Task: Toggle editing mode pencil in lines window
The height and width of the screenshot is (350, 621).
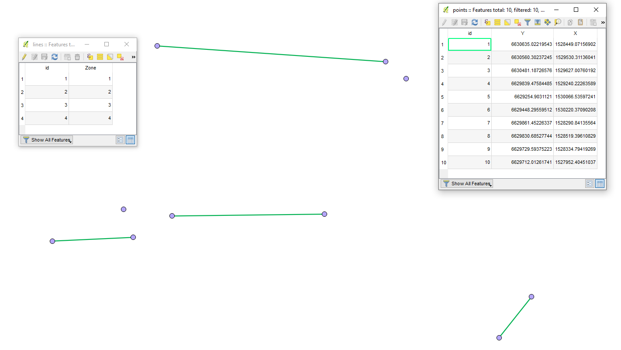Action: click(x=24, y=57)
